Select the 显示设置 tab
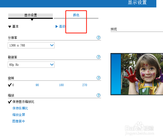This screenshot has width=163, height=139. click(31, 15)
